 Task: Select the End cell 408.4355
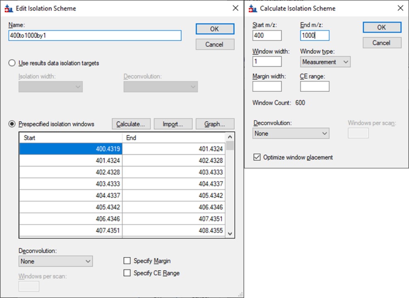pos(174,231)
